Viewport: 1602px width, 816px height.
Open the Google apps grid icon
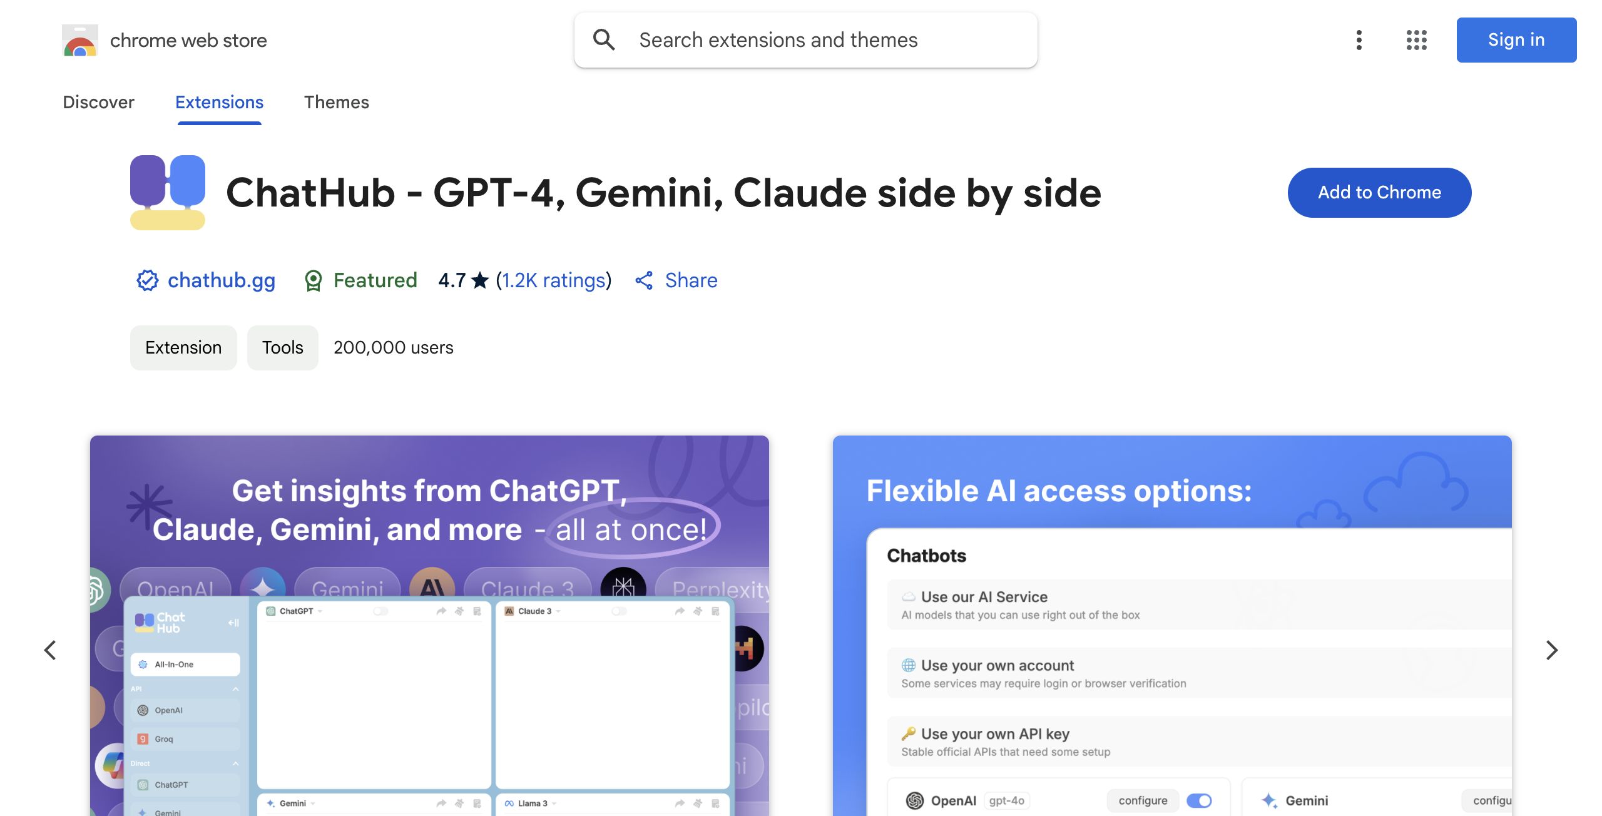[1416, 40]
